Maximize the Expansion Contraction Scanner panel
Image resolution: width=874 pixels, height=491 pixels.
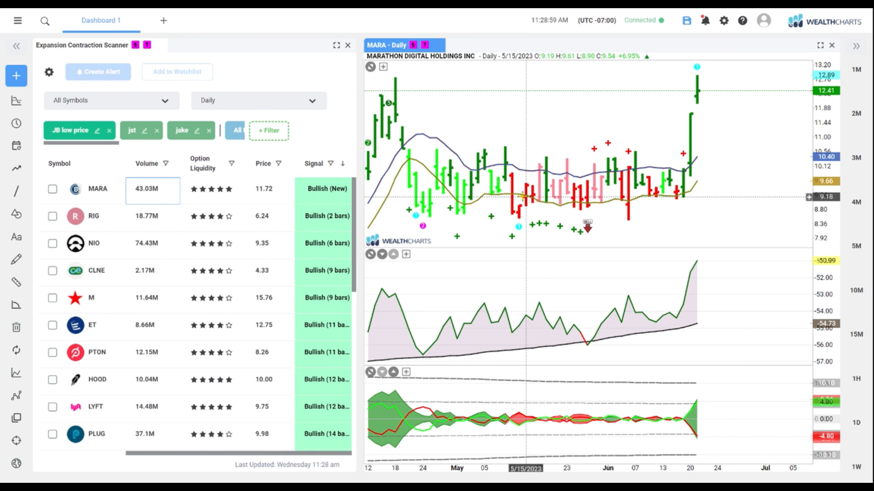point(336,45)
